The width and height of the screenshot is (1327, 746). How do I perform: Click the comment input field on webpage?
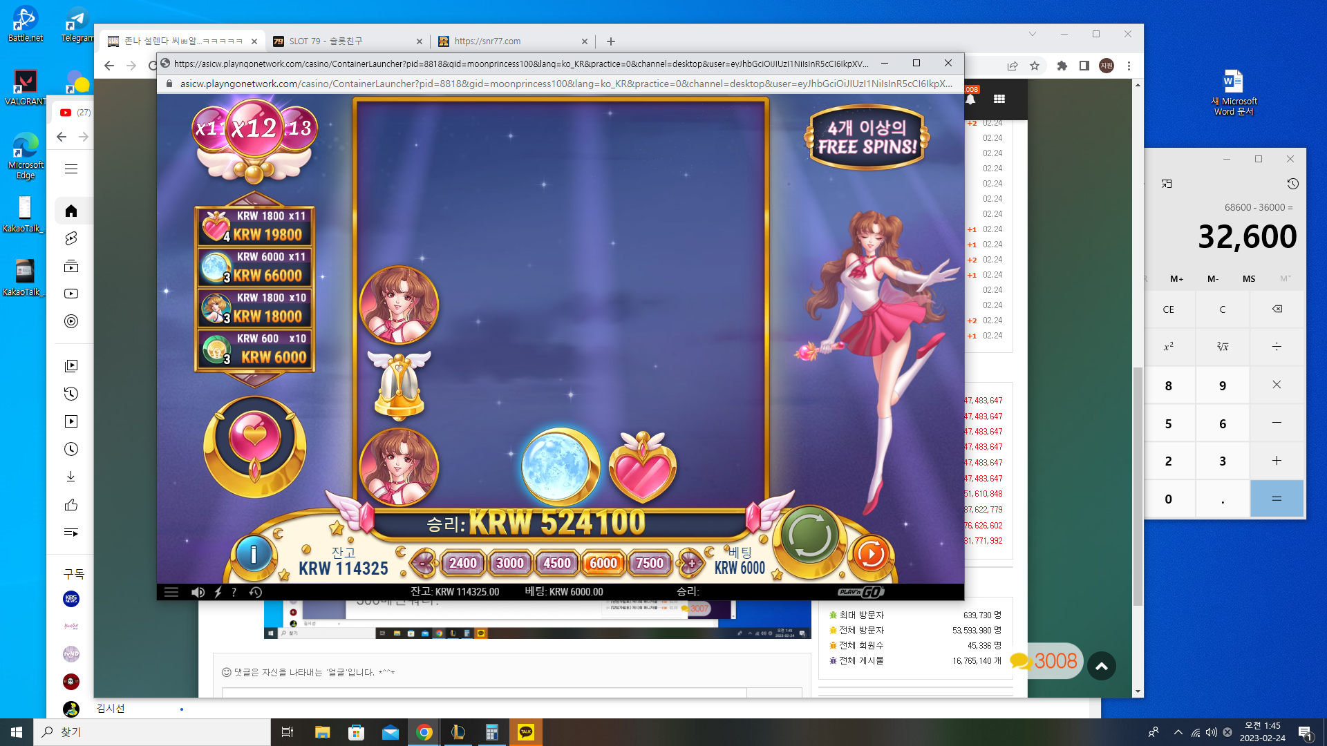484,692
